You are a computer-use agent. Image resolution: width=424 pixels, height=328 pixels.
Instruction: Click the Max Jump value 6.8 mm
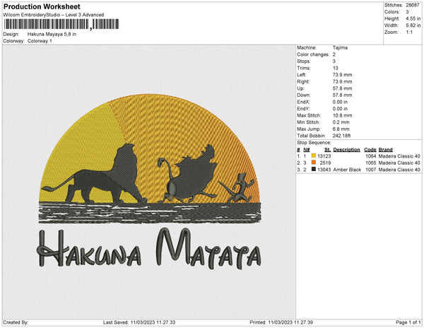tap(341, 129)
